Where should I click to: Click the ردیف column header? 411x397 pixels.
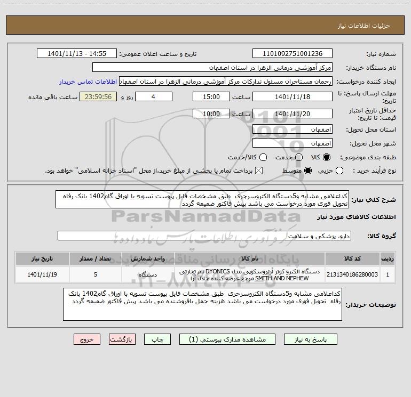pyautogui.click(x=388, y=258)
